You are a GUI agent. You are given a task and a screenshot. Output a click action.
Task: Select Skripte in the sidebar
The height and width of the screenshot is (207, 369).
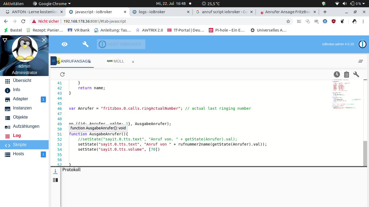24,145
